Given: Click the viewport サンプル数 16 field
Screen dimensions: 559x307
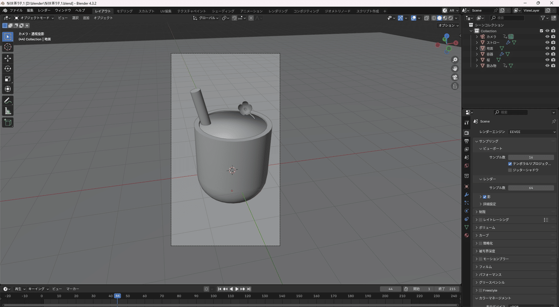Looking at the screenshot, I should [532, 157].
